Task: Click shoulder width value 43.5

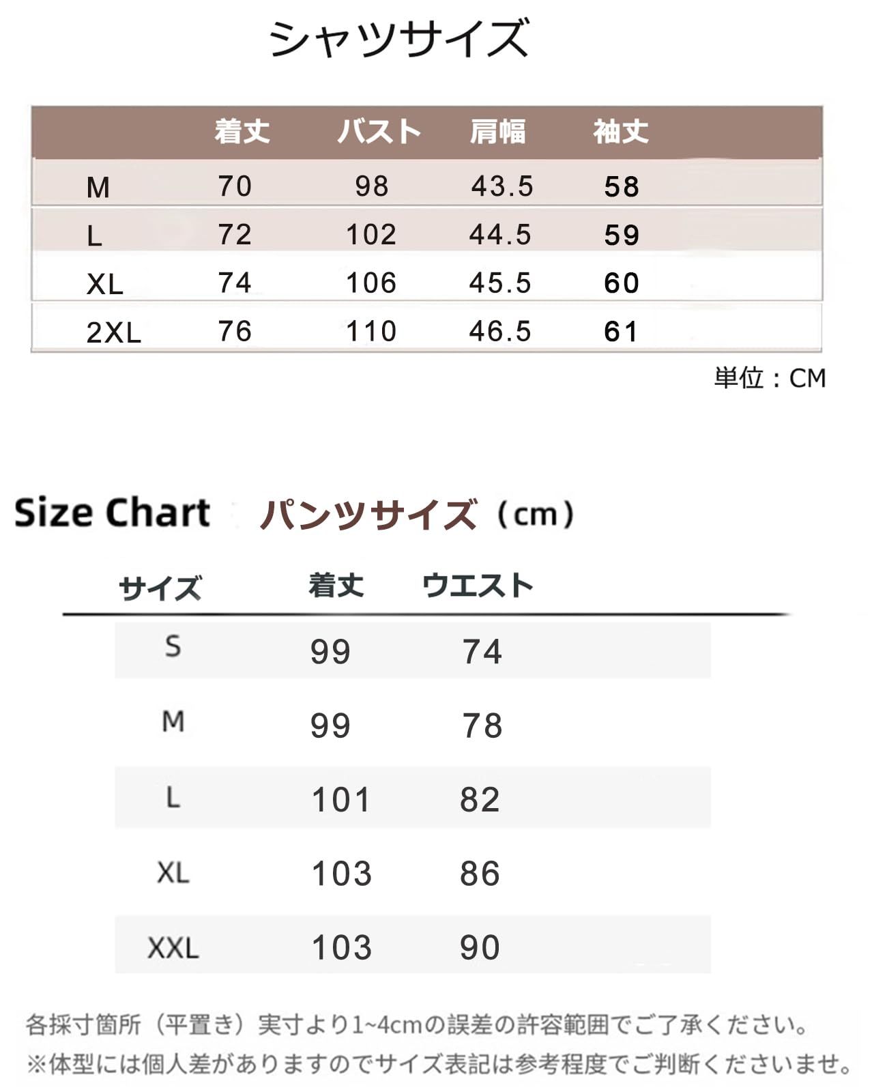Action: pyautogui.click(x=502, y=186)
